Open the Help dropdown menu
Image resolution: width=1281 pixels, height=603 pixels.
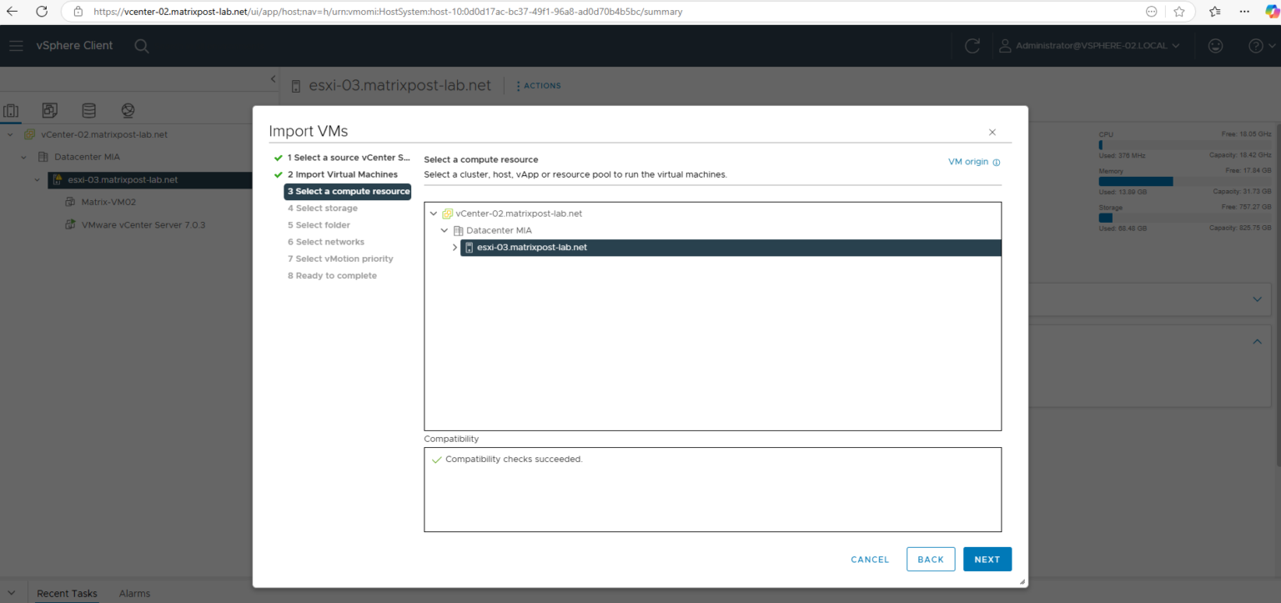1258,46
